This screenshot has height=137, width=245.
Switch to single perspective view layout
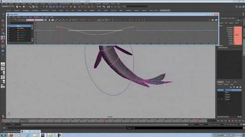(x=3, y=64)
